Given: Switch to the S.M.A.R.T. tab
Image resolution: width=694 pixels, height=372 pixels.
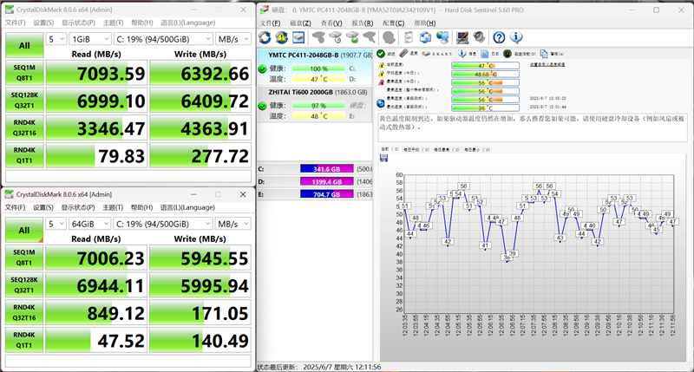Looking at the screenshot, I should [437, 54].
